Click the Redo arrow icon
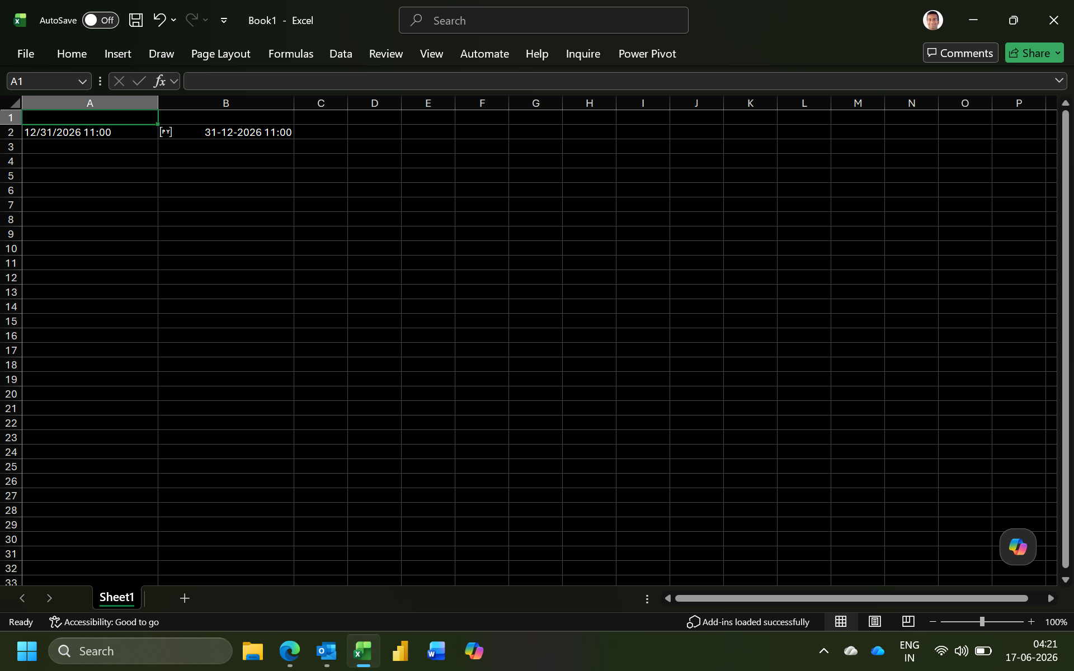 coord(192,20)
